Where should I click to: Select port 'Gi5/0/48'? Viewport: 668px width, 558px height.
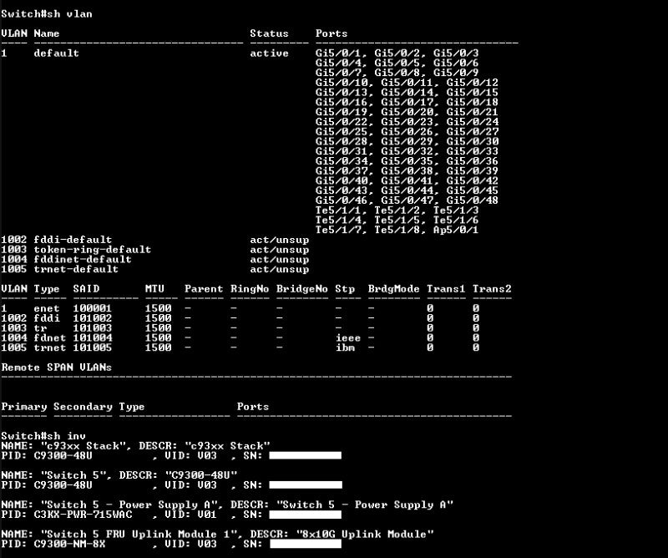472,200
